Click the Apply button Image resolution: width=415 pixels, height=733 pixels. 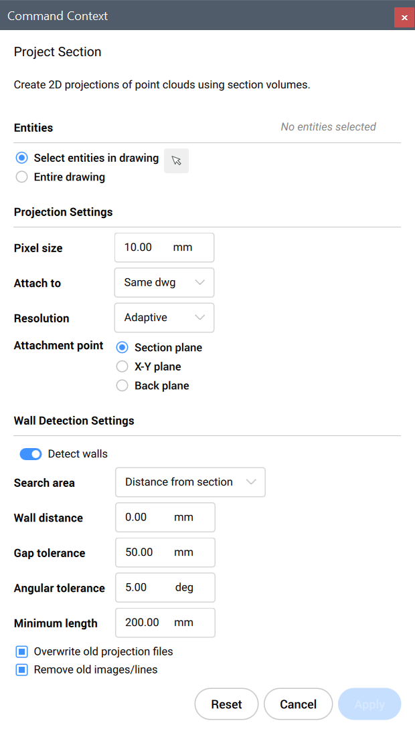(x=369, y=704)
